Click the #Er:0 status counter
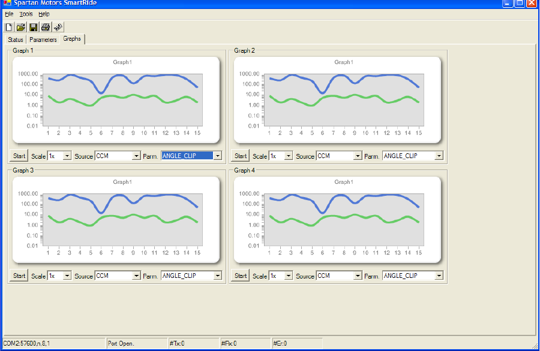 (x=280, y=343)
